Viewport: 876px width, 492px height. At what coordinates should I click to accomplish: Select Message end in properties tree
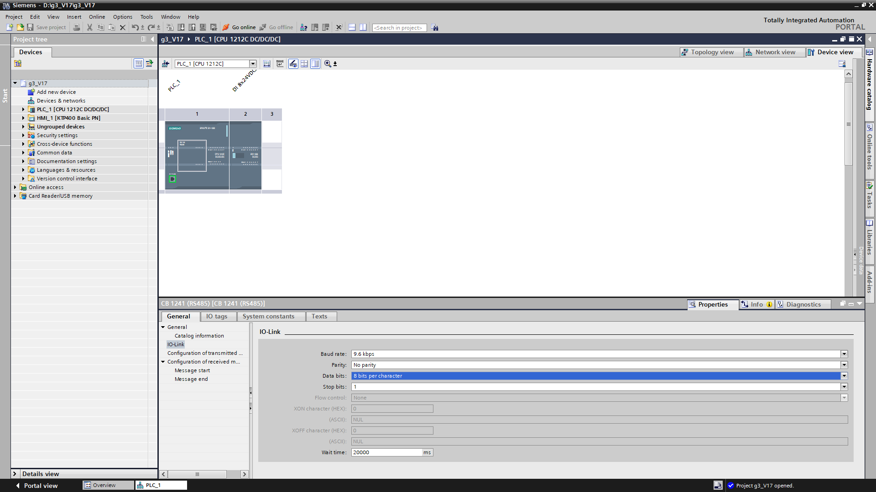(x=191, y=379)
